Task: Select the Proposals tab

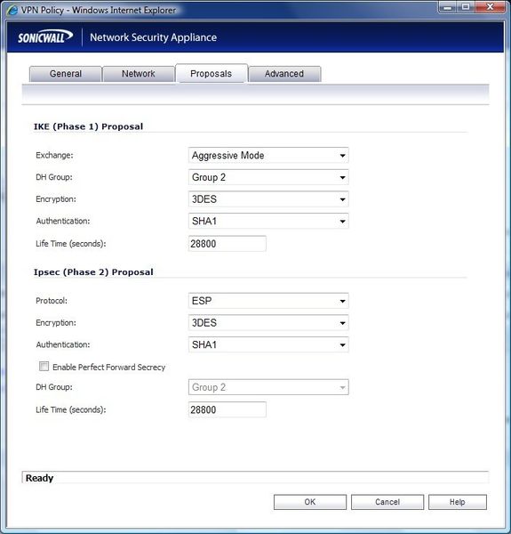Action: pos(212,74)
